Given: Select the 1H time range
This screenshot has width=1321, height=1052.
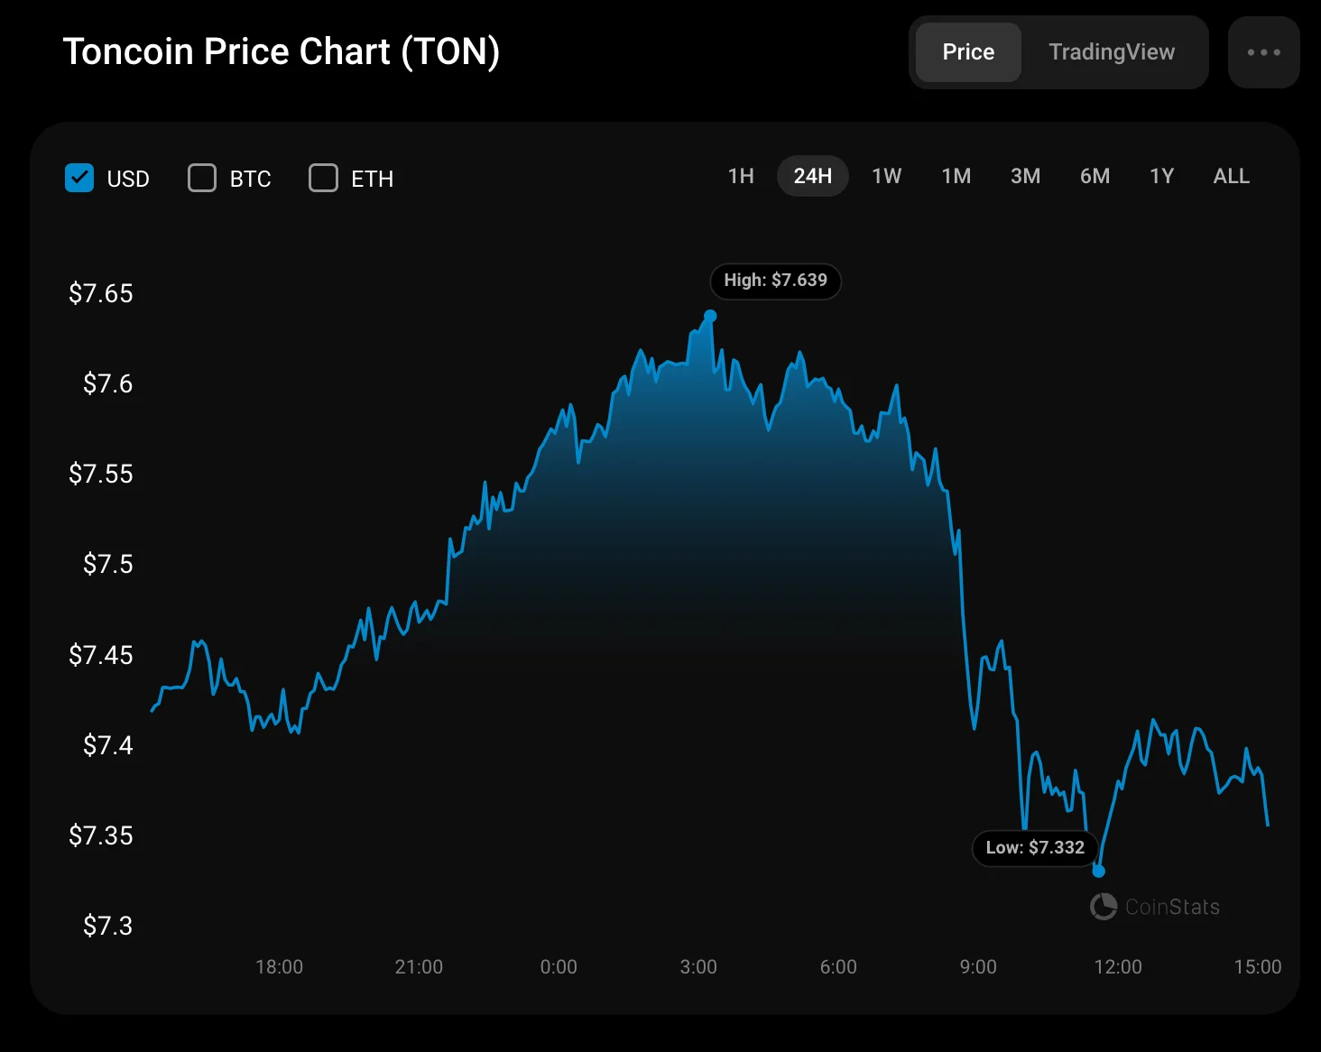Looking at the screenshot, I should click(741, 176).
